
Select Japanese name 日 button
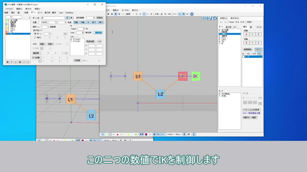coord(67,18)
